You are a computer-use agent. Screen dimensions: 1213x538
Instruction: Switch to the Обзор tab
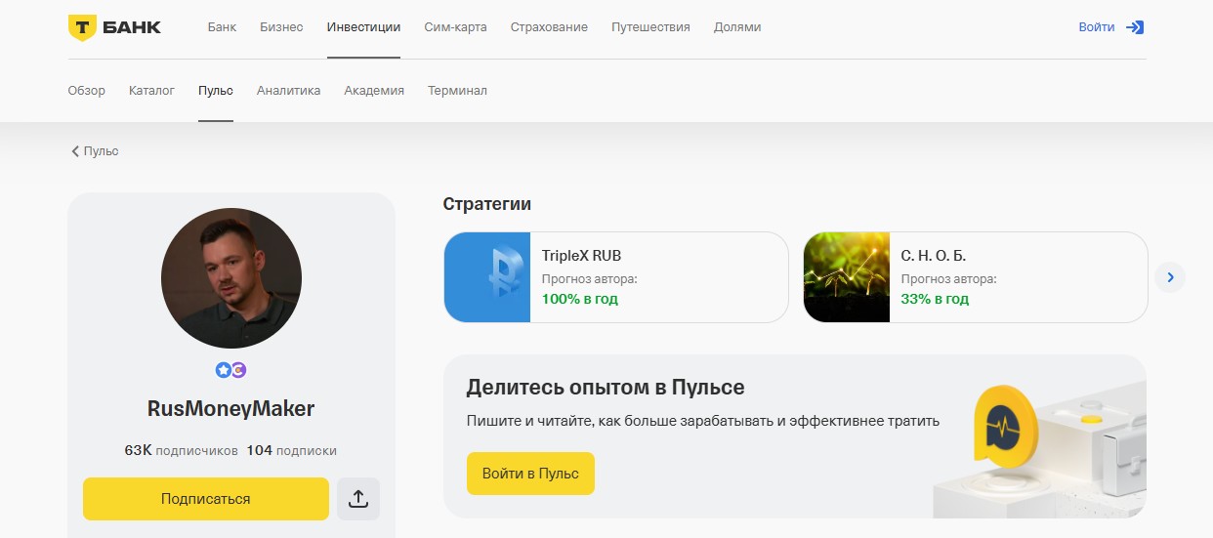click(x=87, y=91)
